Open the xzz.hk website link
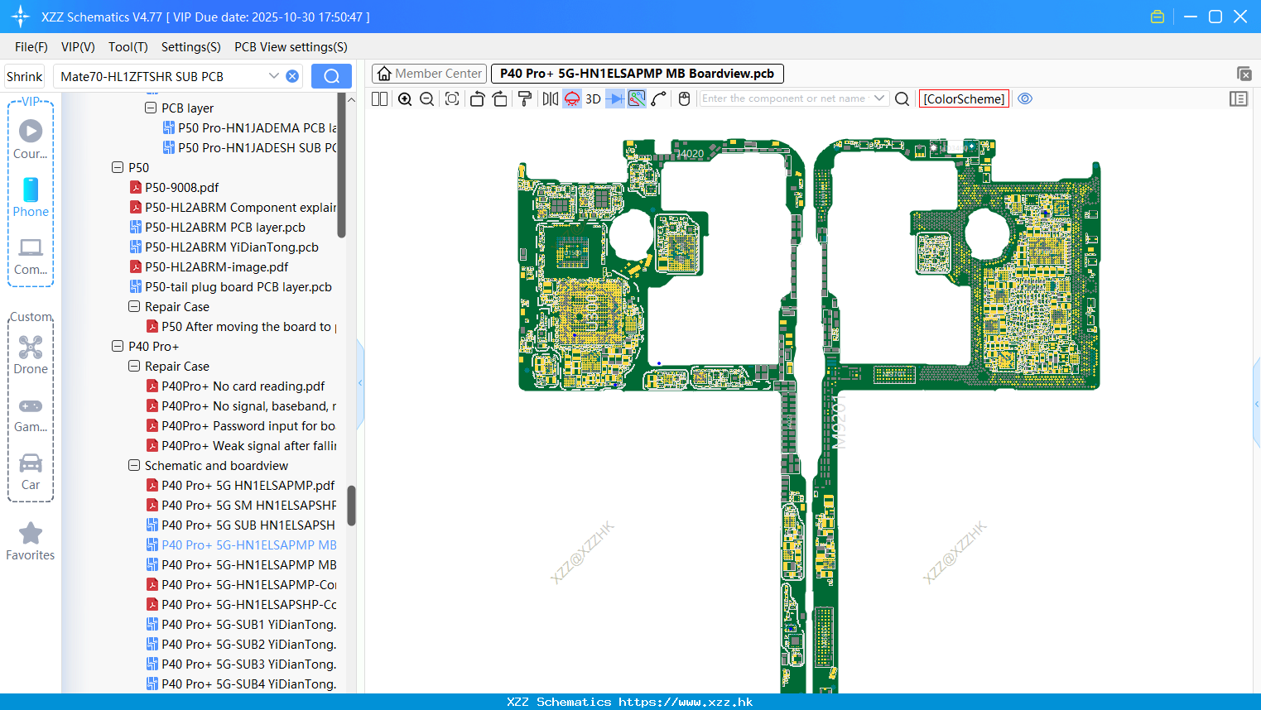 pos(686,702)
